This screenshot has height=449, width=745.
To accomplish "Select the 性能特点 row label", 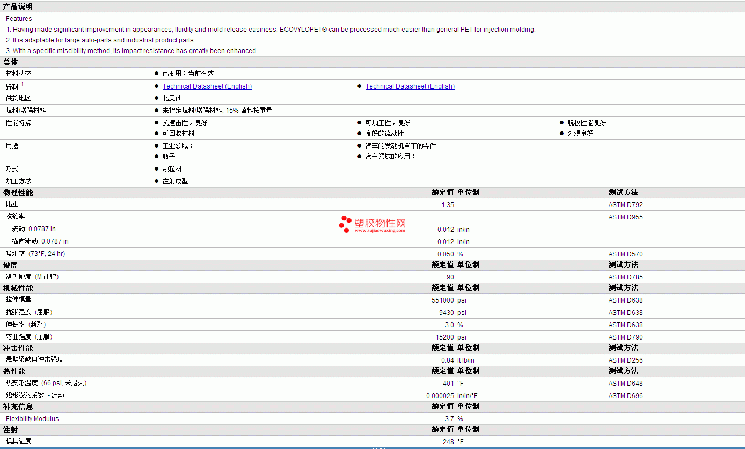I will point(19,123).
